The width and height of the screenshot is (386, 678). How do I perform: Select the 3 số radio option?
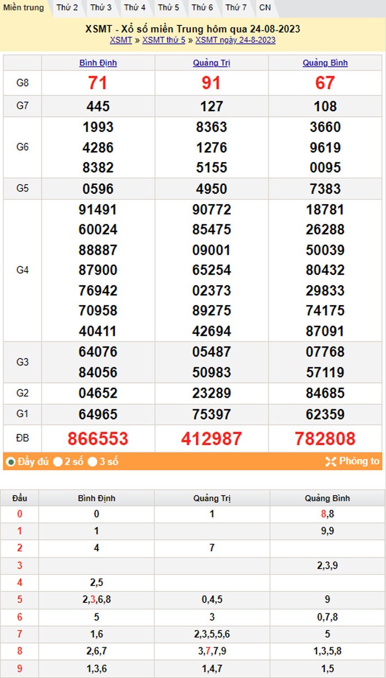93,462
